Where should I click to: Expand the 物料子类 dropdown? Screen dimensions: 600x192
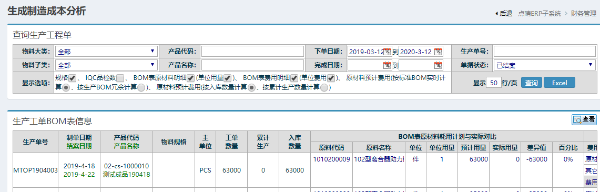[106, 65]
